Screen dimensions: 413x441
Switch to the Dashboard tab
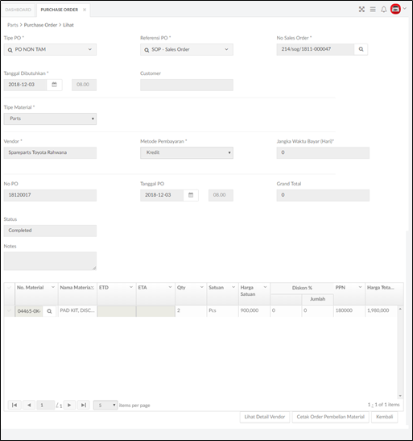tap(19, 10)
